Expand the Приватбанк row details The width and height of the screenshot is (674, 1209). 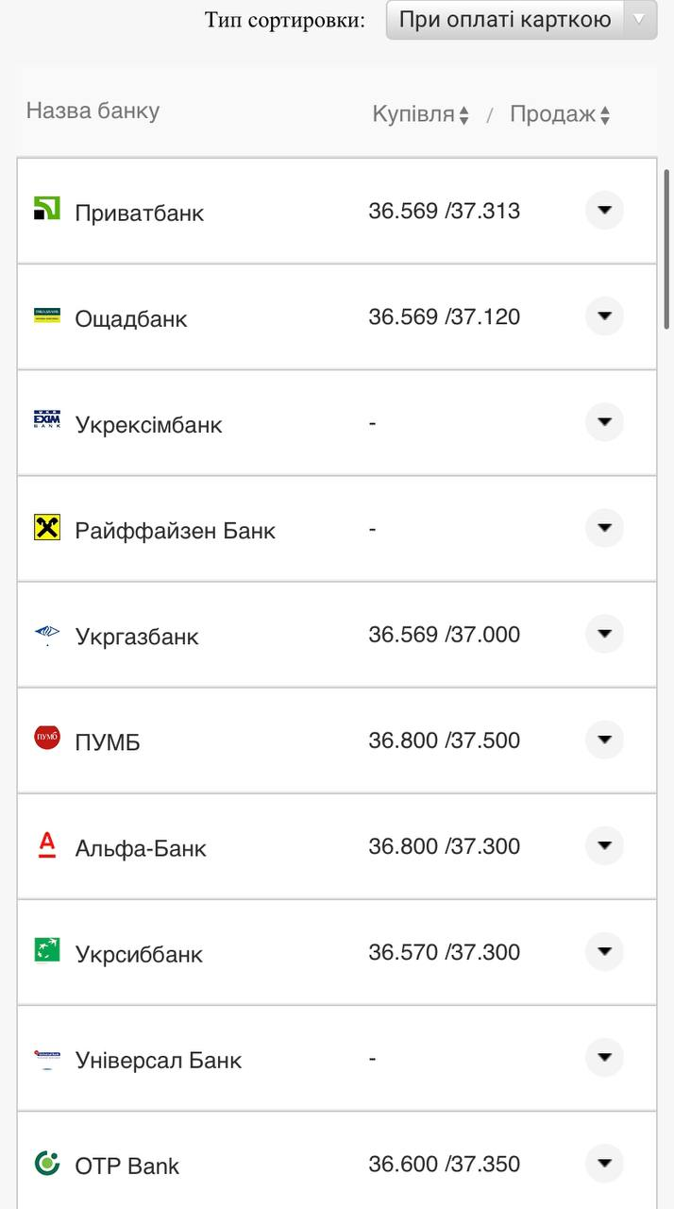[x=604, y=210]
